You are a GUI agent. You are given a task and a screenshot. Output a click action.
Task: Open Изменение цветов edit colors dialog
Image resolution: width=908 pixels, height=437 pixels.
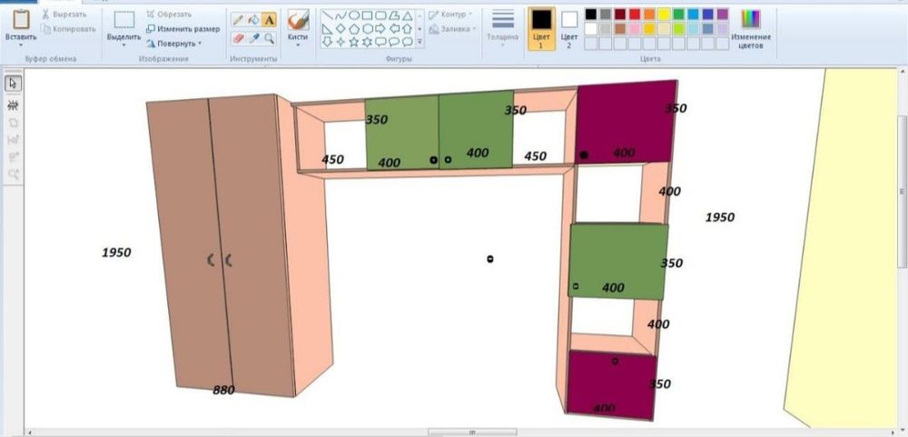coord(751,29)
